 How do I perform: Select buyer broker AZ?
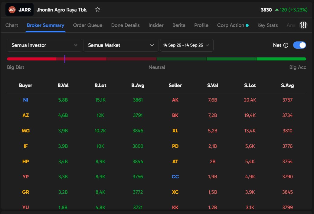26,115
